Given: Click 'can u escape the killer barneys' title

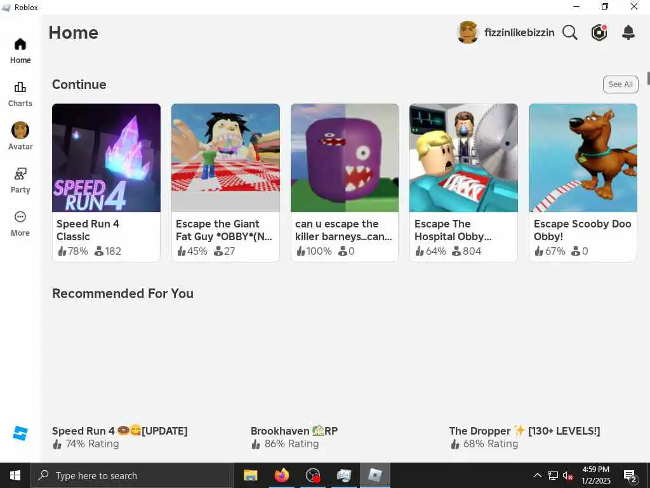Looking at the screenshot, I should [x=343, y=230].
